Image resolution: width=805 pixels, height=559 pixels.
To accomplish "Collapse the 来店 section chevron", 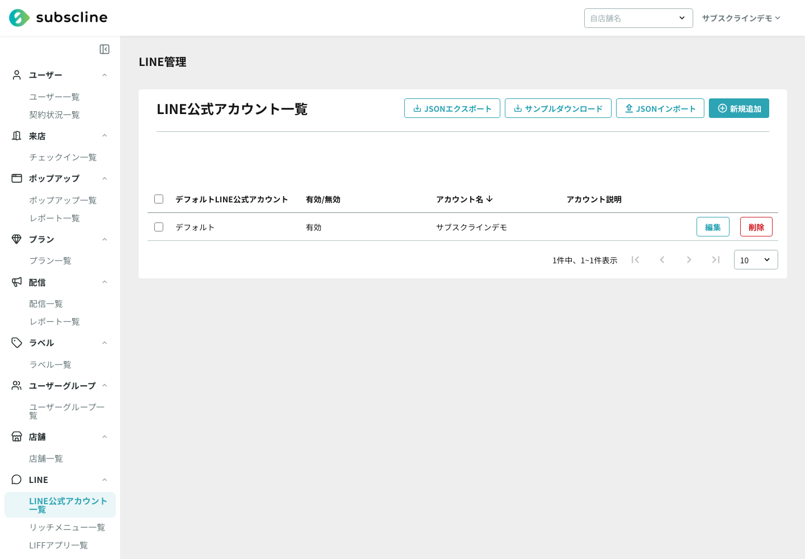I will tap(105, 136).
